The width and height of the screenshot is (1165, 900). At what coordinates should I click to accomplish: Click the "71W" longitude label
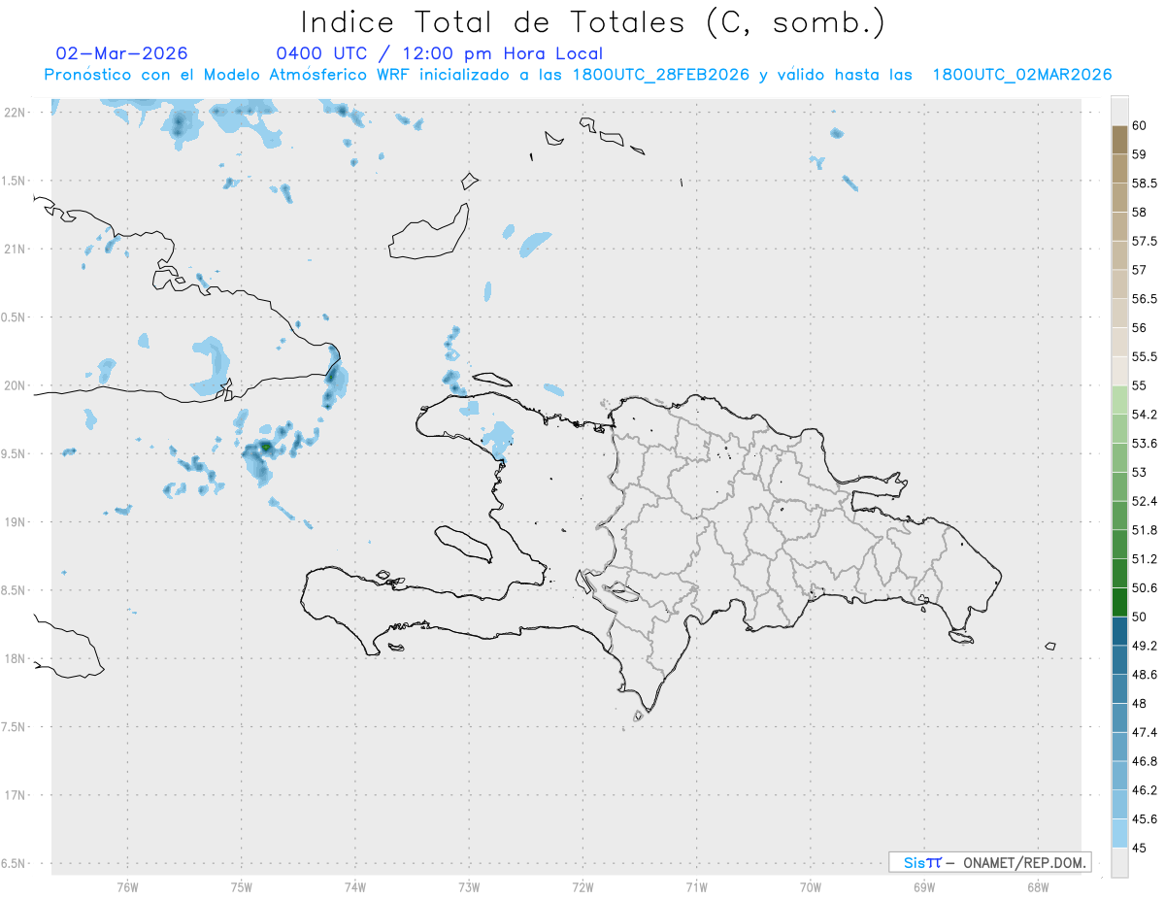[x=696, y=887]
